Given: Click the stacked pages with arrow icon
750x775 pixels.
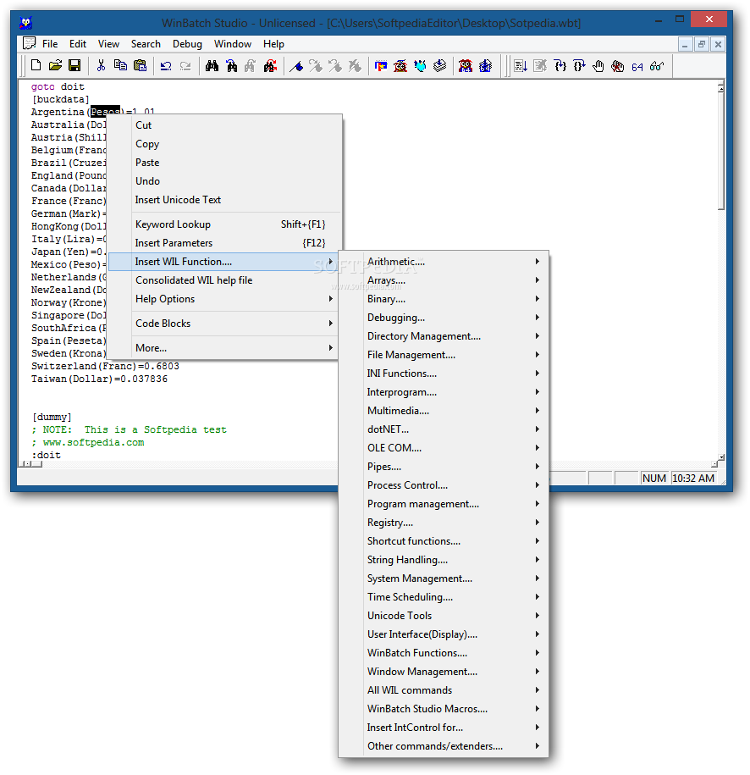Looking at the screenshot, I should pos(439,65).
